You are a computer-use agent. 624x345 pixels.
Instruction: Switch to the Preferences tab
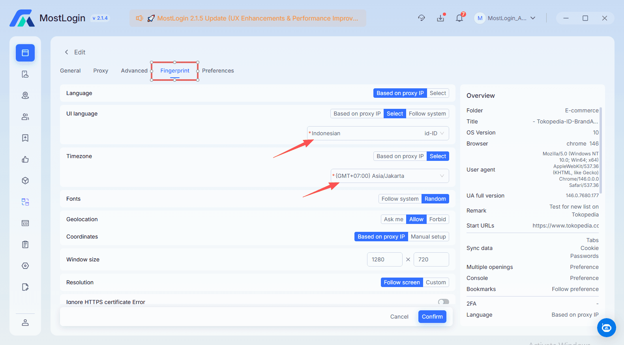(218, 71)
